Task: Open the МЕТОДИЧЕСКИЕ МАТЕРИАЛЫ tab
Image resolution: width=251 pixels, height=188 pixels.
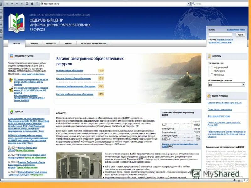Action: 93,43
